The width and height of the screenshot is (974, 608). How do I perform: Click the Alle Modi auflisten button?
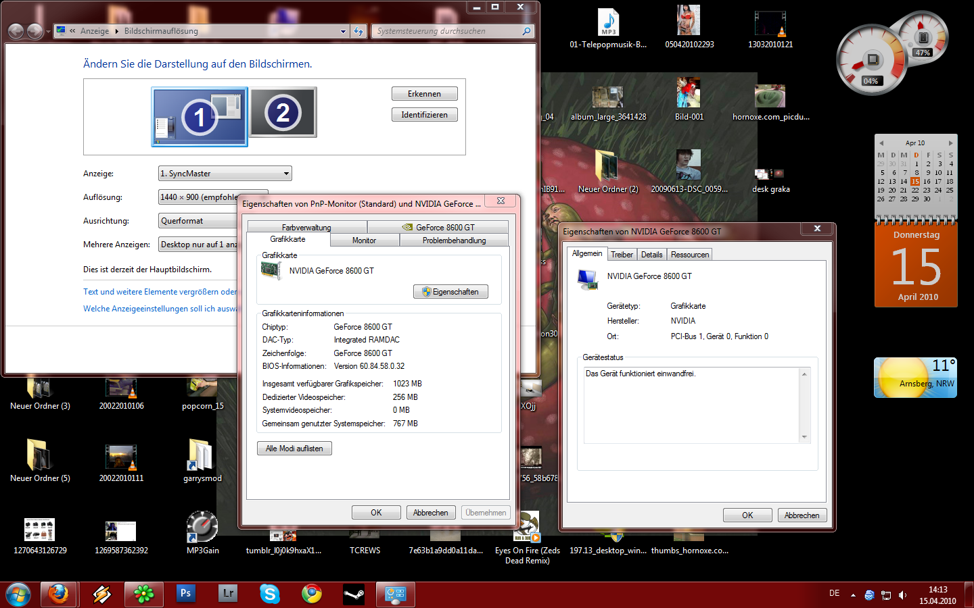(294, 449)
